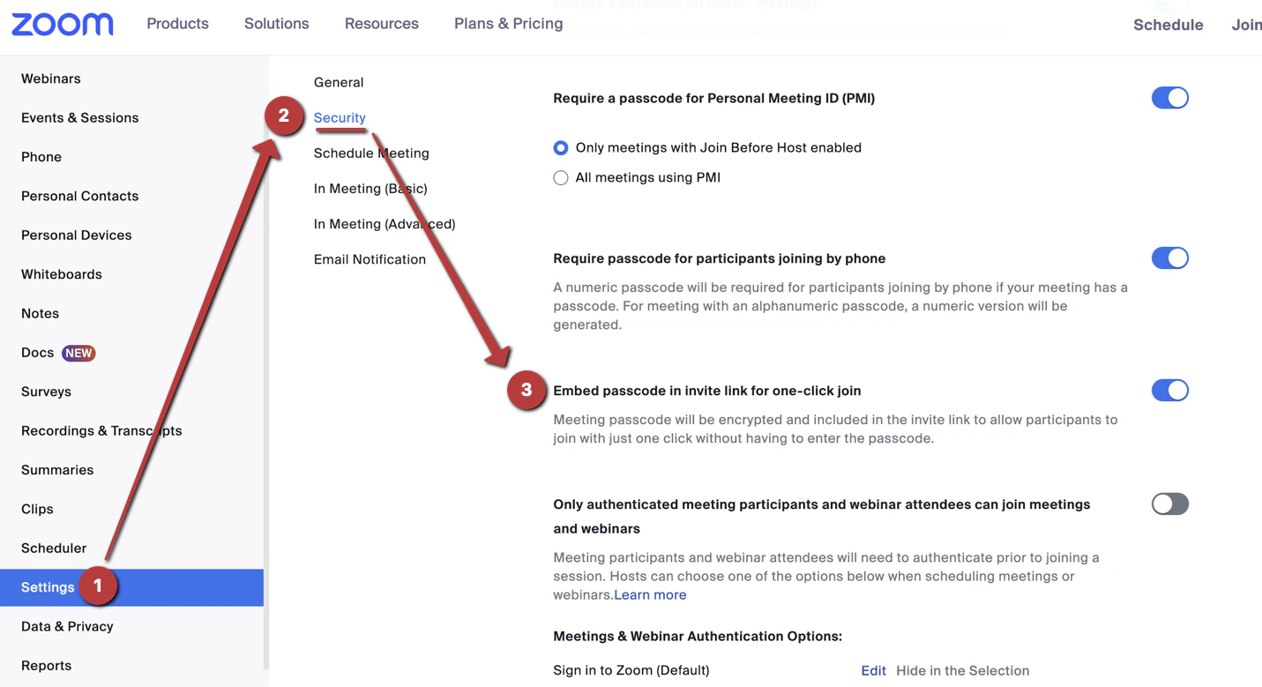Open the Resources dropdown
This screenshot has width=1262, height=687.
tap(381, 24)
